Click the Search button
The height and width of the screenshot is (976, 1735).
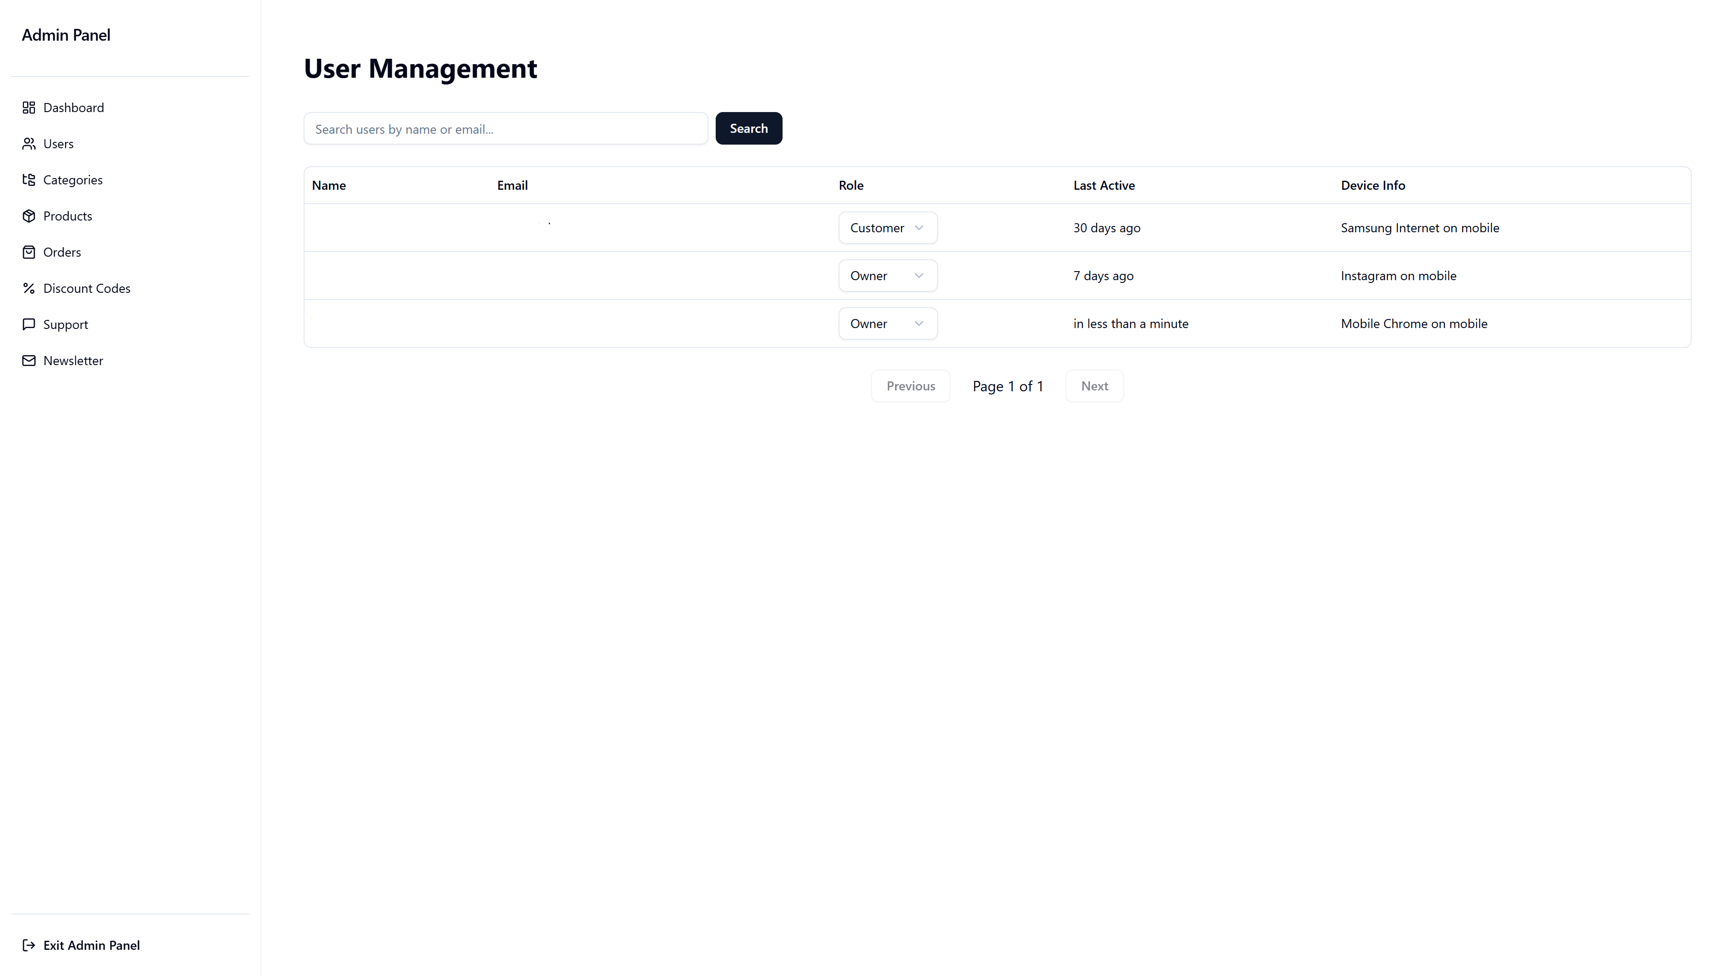pos(748,129)
